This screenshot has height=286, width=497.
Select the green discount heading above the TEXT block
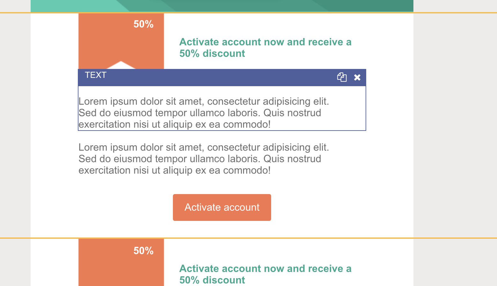[265, 48]
